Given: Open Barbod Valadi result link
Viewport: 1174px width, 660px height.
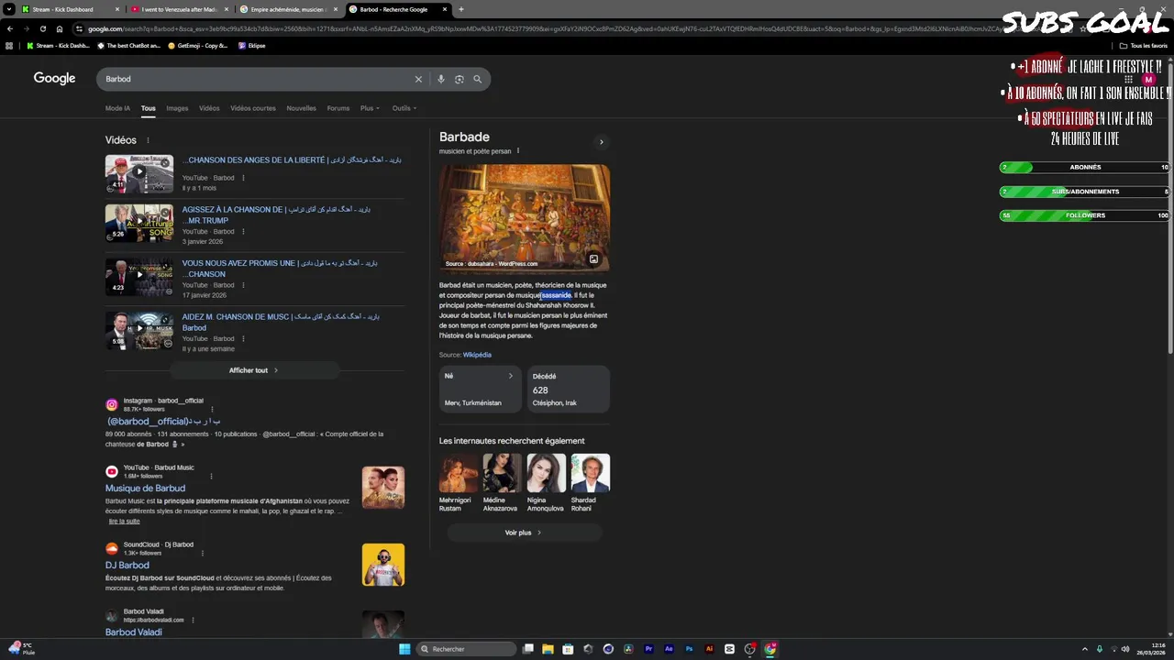Looking at the screenshot, I should tap(133, 632).
